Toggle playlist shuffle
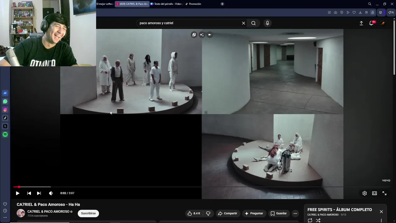Viewport: 396px width, 223px height. point(318,221)
